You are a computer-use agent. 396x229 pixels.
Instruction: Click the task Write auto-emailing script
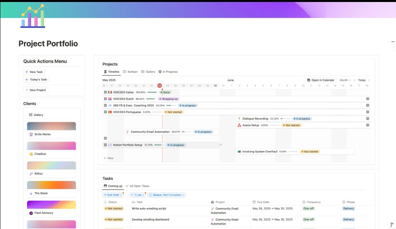[149, 209]
